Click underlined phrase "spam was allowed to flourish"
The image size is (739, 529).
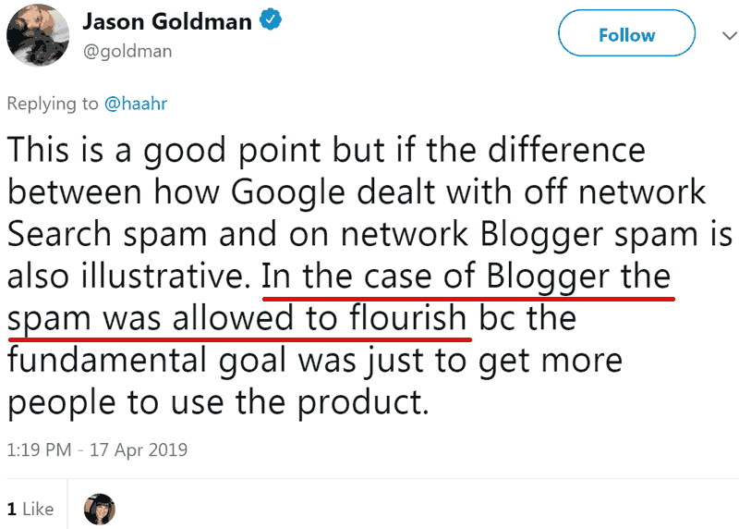pos(237,318)
